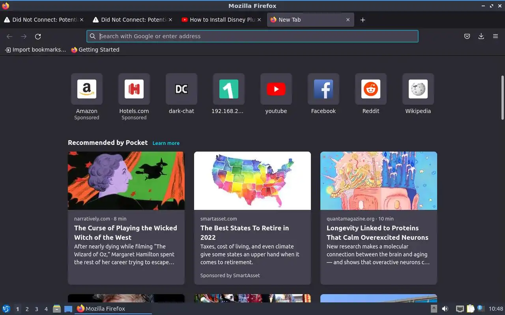Switch to workspace 1 in taskbar
Viewport: 505px width, 315px height.
click(17, 309)
